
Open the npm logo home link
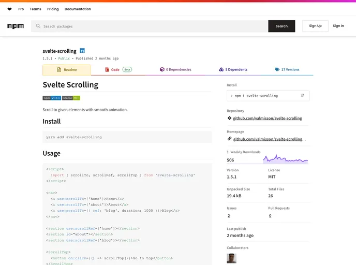(x=16, y=26)
